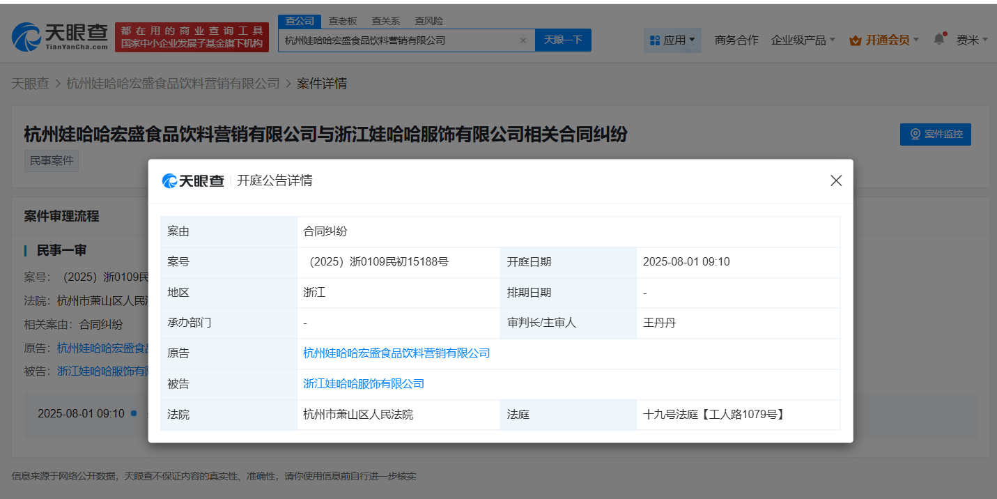Expand the 企业级产品 menu
The width and height of the screenshot is (997, 499).
803,40
